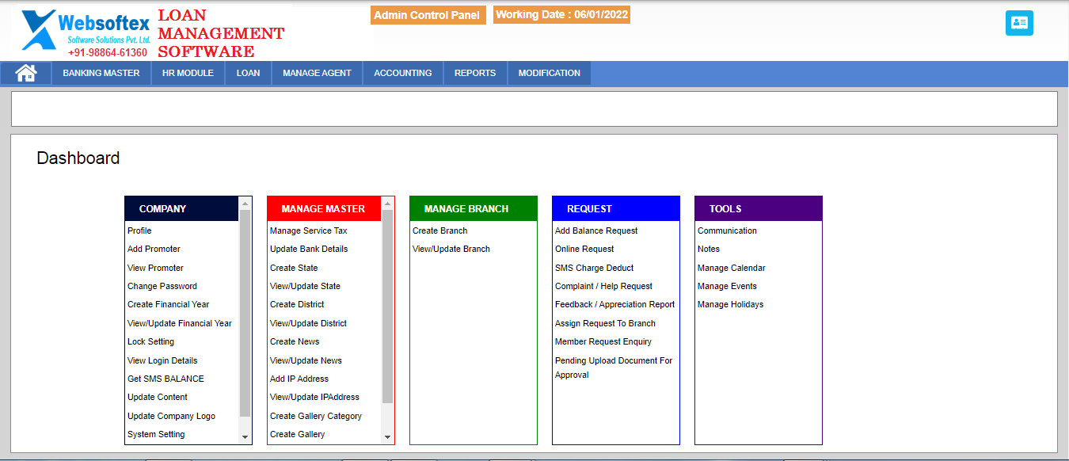Viewport: 1069px width, 461px height.
Task: Open View/Update District
Action: click(x=308, y=323)
